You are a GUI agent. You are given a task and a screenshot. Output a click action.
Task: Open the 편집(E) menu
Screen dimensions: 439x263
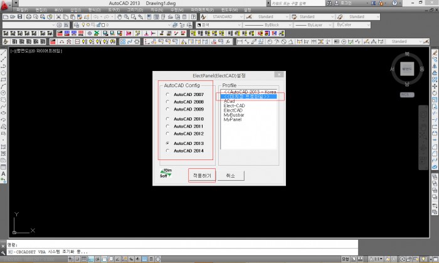[x=41, y=10]
